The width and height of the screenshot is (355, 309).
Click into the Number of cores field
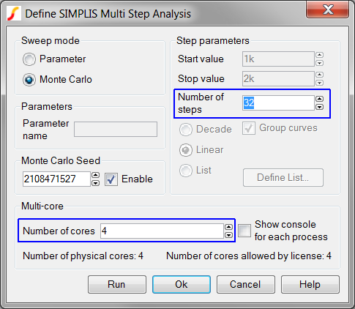point(162,231)
